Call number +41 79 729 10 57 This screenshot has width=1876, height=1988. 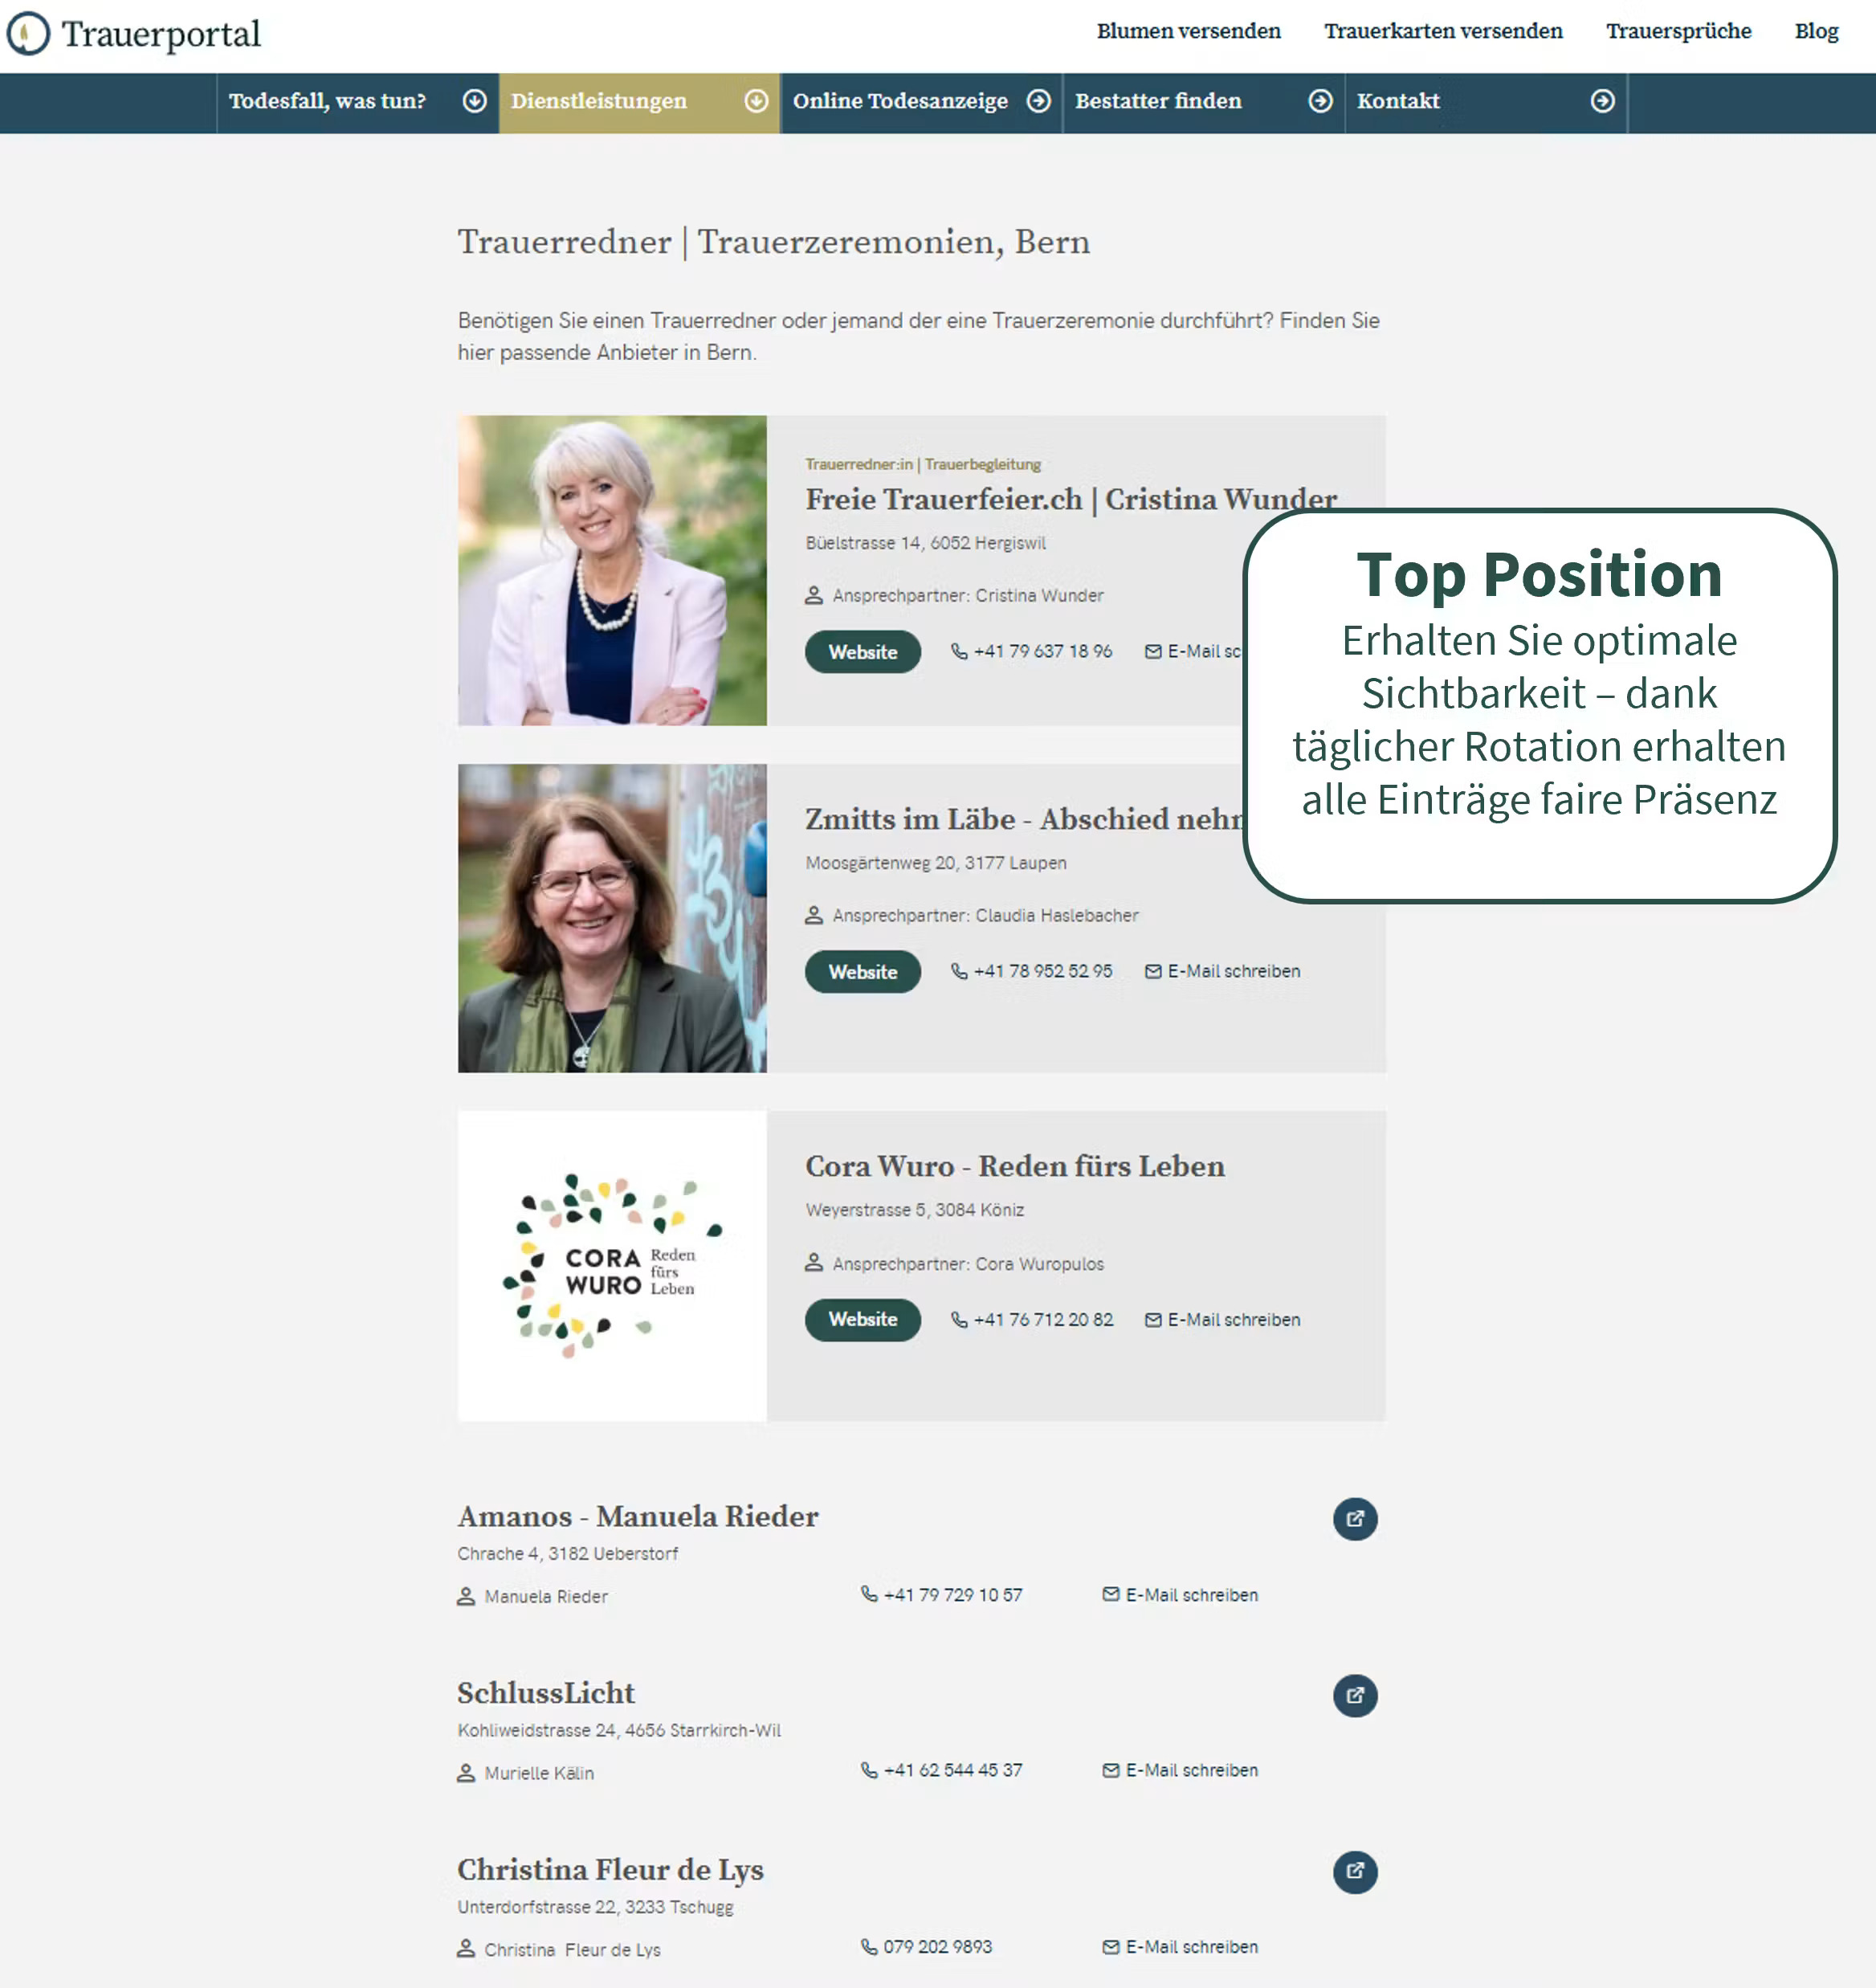[x=953, y=1595]
